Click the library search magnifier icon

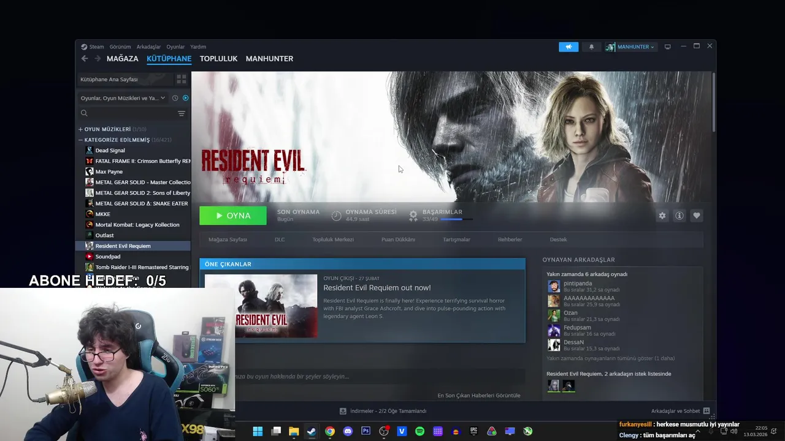[84, 113]
